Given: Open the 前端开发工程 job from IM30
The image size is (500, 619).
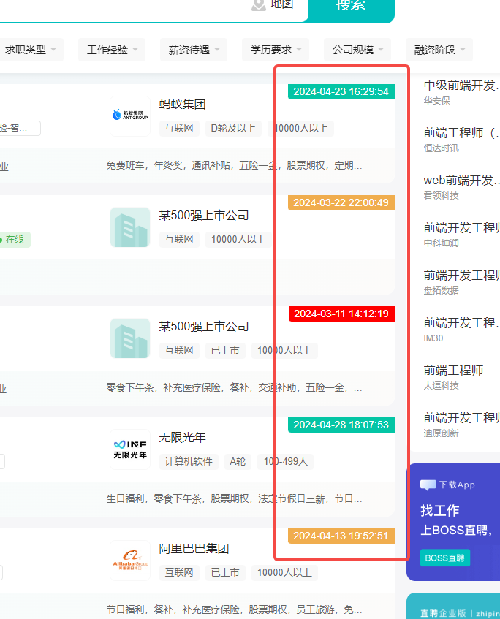Looking at the screenshot, I should pos(461,322).
